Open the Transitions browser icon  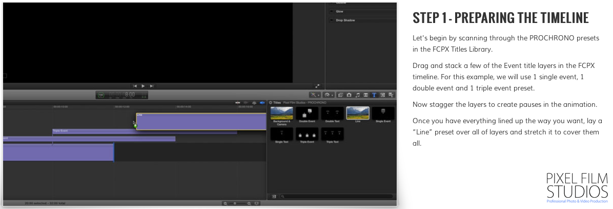(x=365, y=95)
